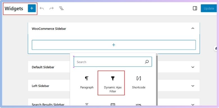The height and width of the screenshot is (108, 219).
Task: Insert the Paragraph block
Action: coord(87,83)
